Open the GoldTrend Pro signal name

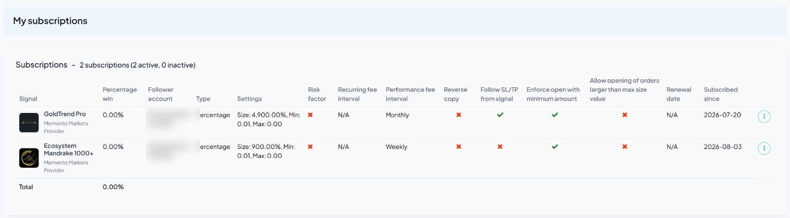point(65,114)
